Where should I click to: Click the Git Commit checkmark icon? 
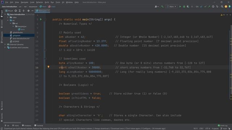205,6
